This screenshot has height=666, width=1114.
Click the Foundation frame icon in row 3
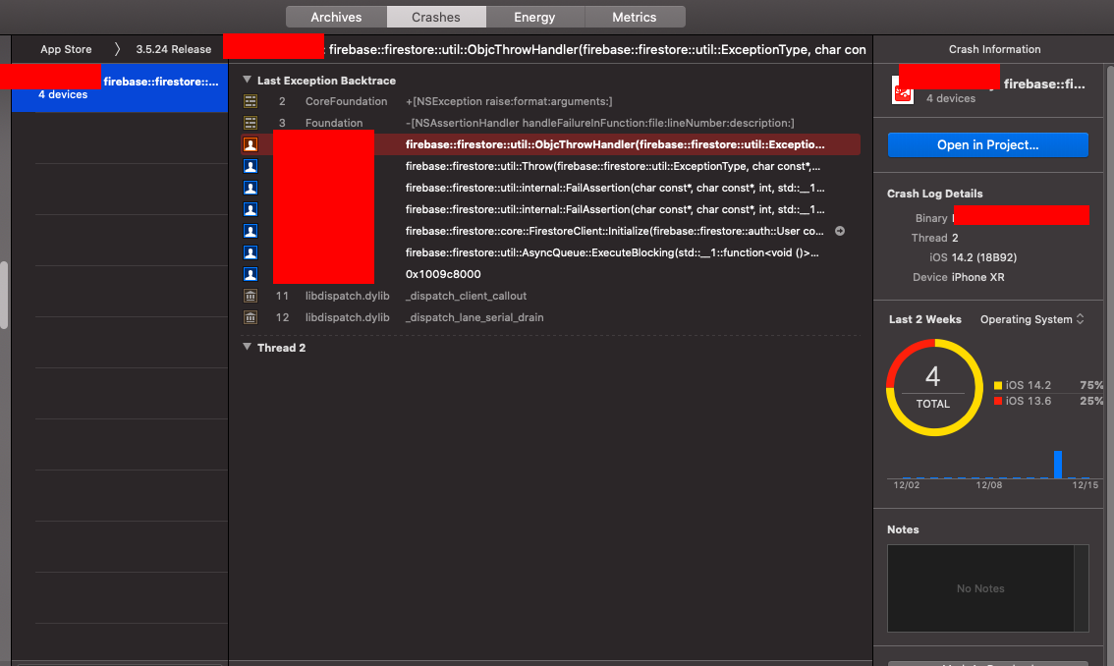point(249,123)
